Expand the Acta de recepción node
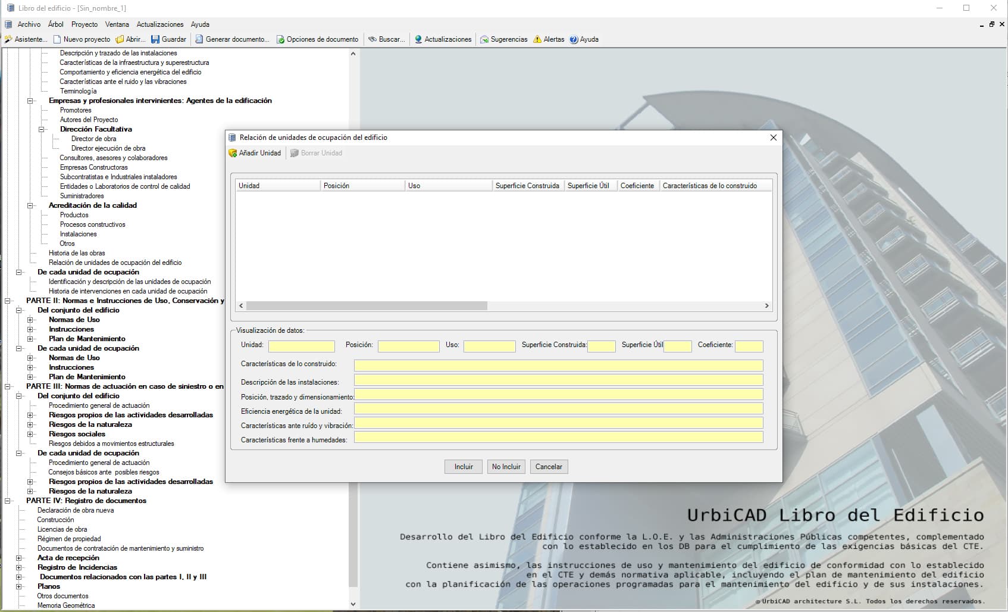Viewport: 1008px width, 612px height. point(19,558)
